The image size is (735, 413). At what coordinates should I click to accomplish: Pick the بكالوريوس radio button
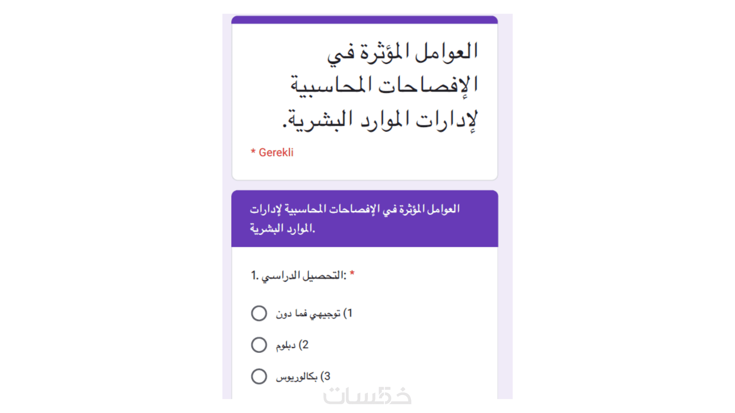tap(259, 376)
